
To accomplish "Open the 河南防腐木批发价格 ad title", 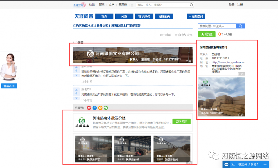I will (109, 118).
